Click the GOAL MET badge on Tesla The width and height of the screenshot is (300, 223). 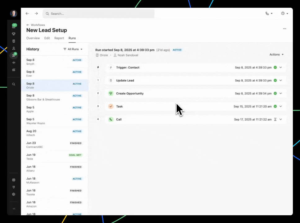coord(75,155)
